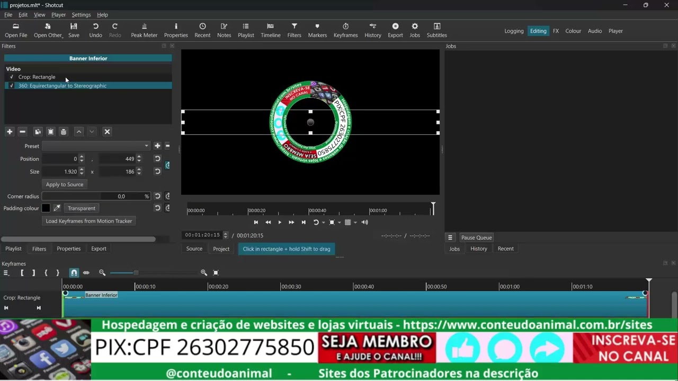Click Open File in toolbar

[16, 30]
